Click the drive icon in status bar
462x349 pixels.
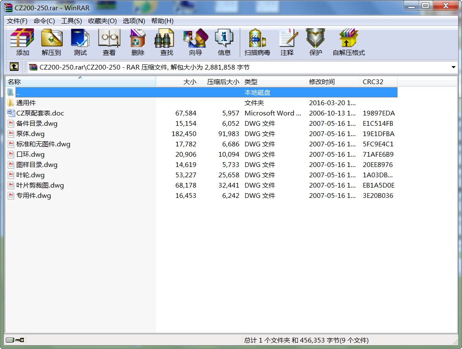click(10, 340)
